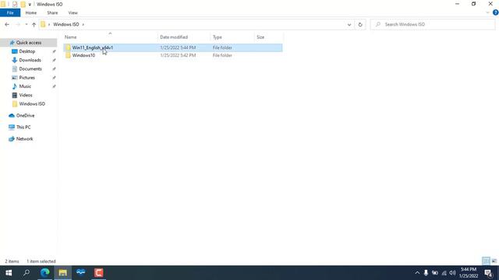This screenshot has height=280, width=499.
Task: Open the taskbar clock and date
Action: coord(469,273)
